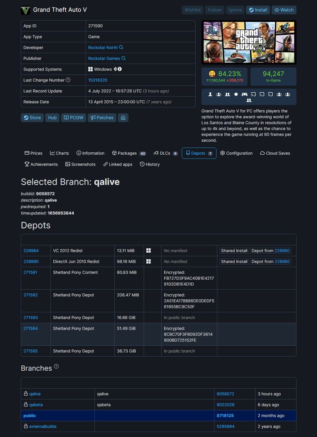
Task: Select the qalive branch link
Action: click(35, 394)
